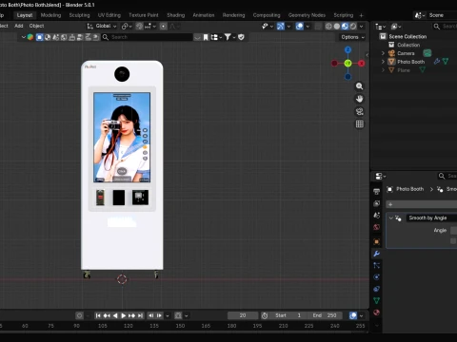The image size is (457, 342).
Task: Switch to Sculpting workspace tab
Action: (79, 15)
